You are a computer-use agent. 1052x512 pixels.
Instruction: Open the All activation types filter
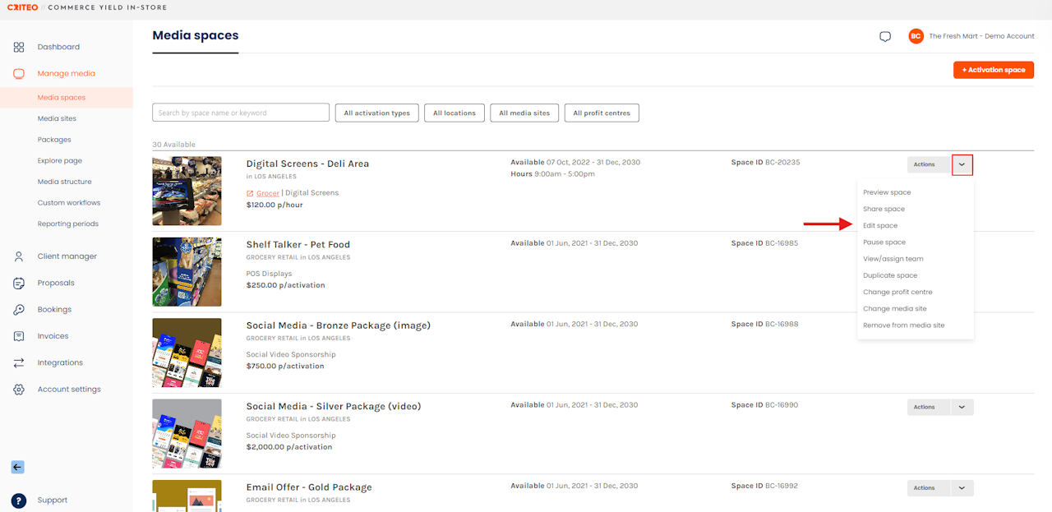pyautogui.click(x=377, y=113)
